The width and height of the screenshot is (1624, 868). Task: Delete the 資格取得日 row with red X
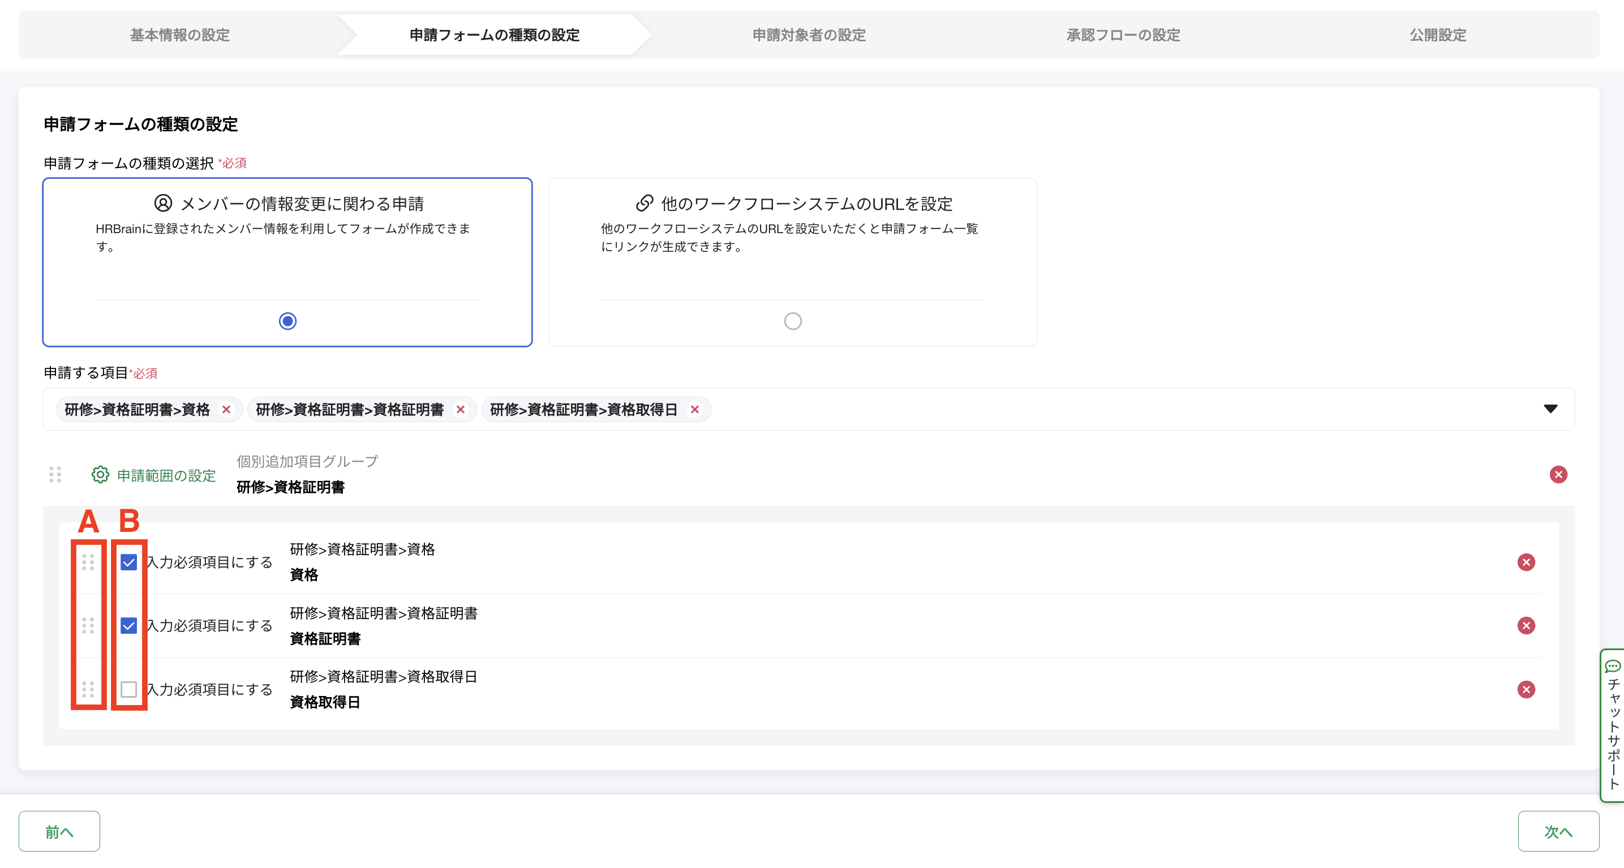click(1526, 690)
